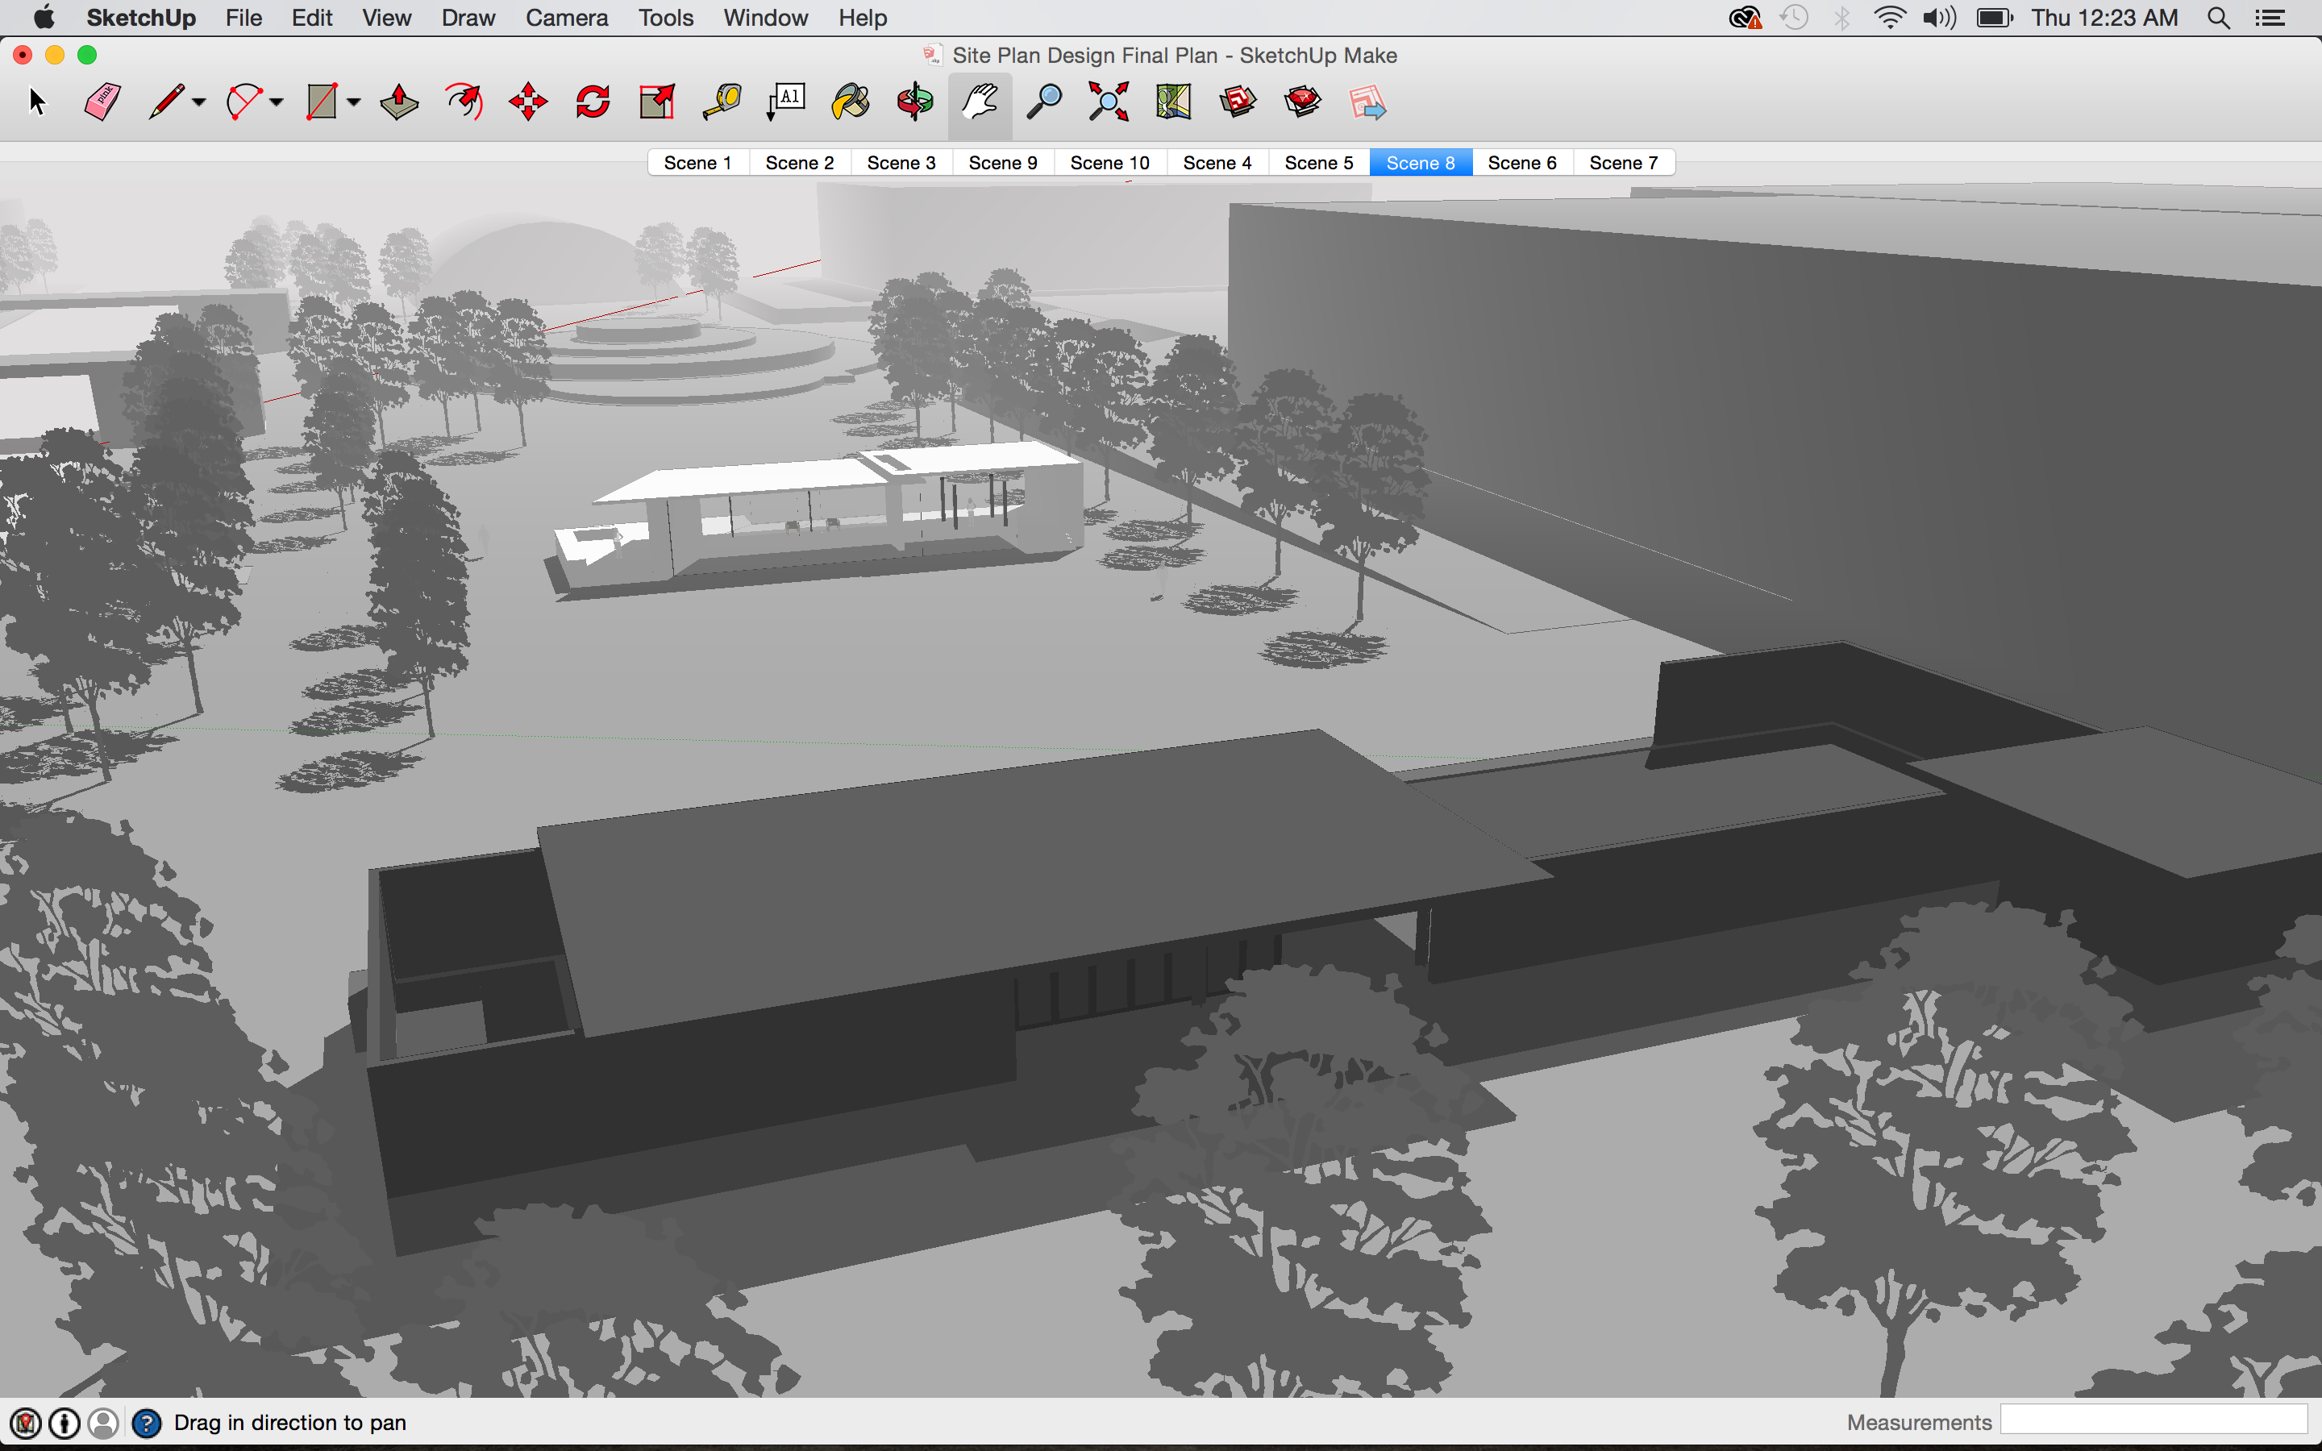
Task: Switch to Scene 3 tab
Action: click(x=901, y=162)
